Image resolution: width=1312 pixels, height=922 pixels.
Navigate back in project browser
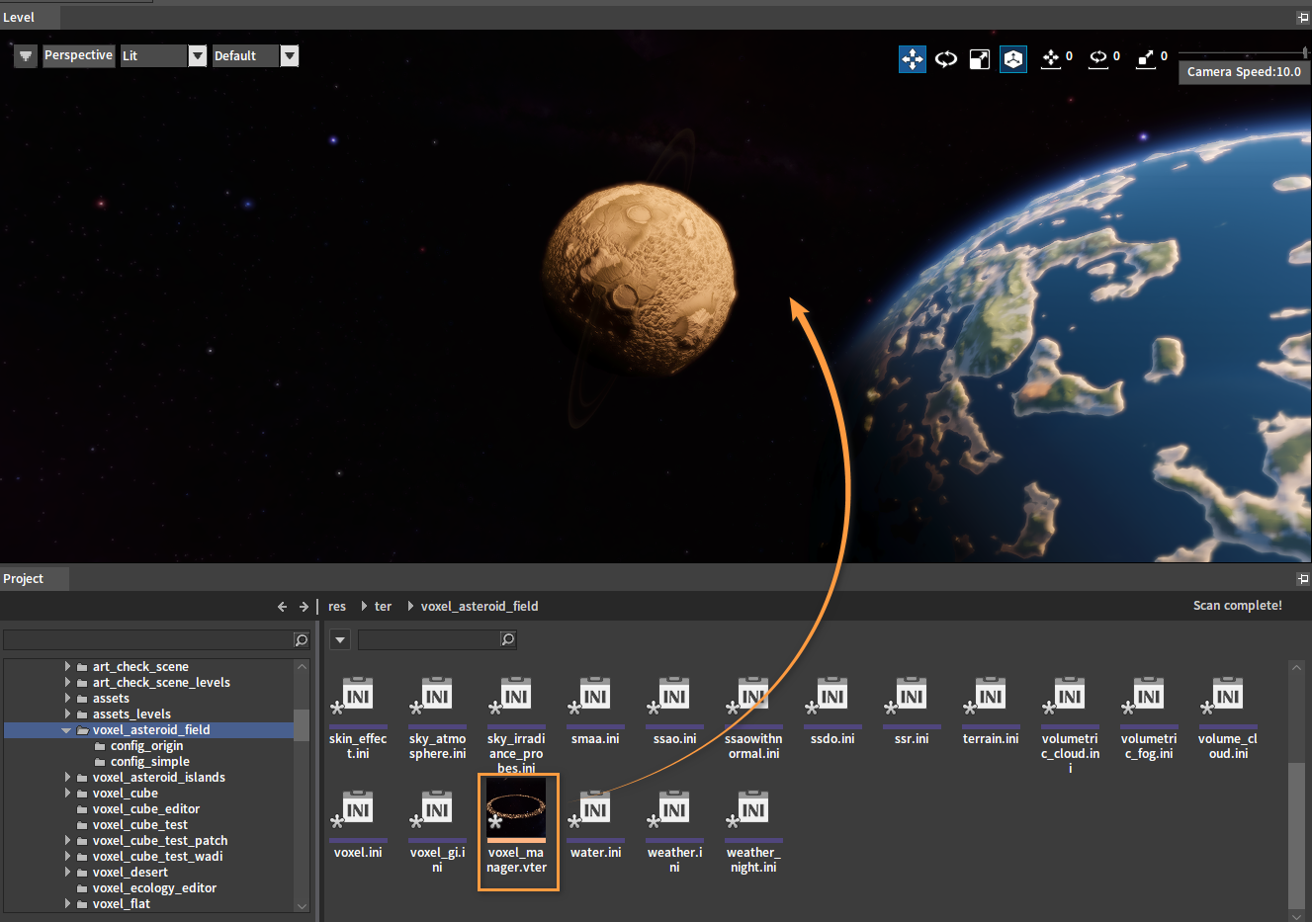point(282,607)
